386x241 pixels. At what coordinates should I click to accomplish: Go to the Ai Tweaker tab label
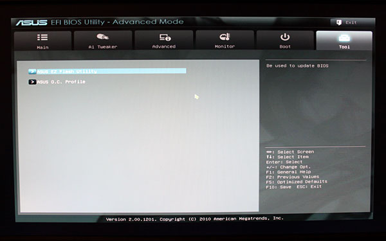(x=103, y=47)
